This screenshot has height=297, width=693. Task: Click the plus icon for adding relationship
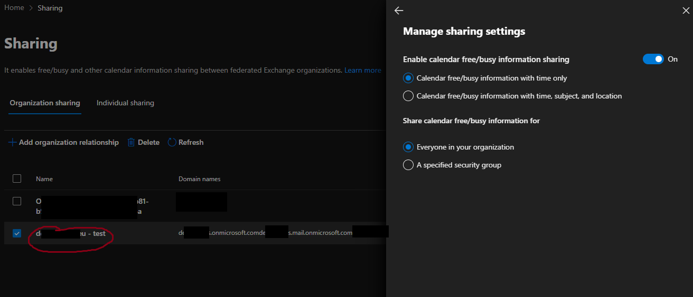tap(13, 142)
